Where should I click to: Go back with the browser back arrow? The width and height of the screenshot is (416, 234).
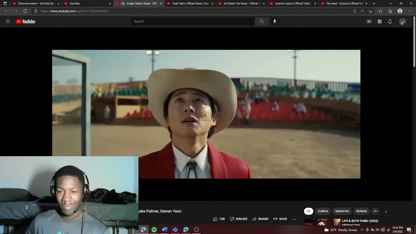(6, 11)
